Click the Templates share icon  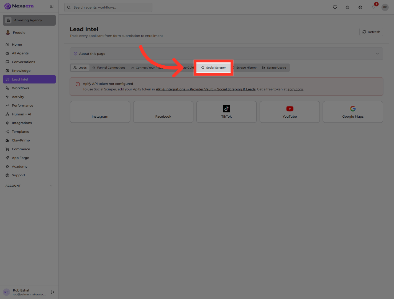(7, 132)
